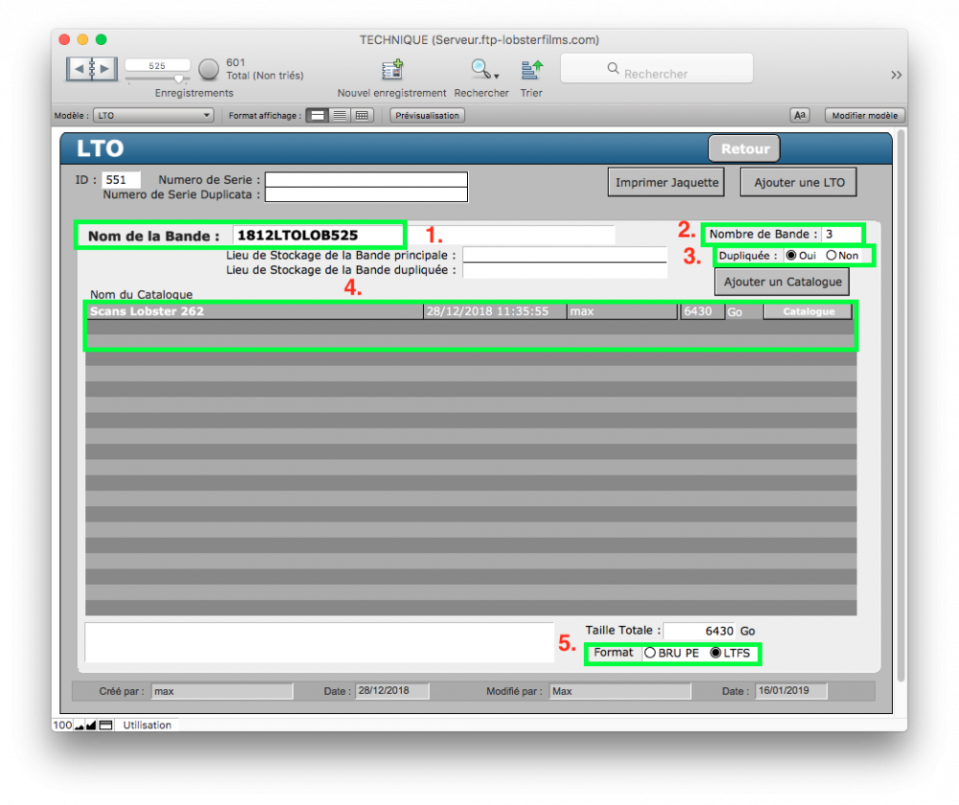
Task: Click the Rechercher magnifying glass icon
Action: point(479,69)
